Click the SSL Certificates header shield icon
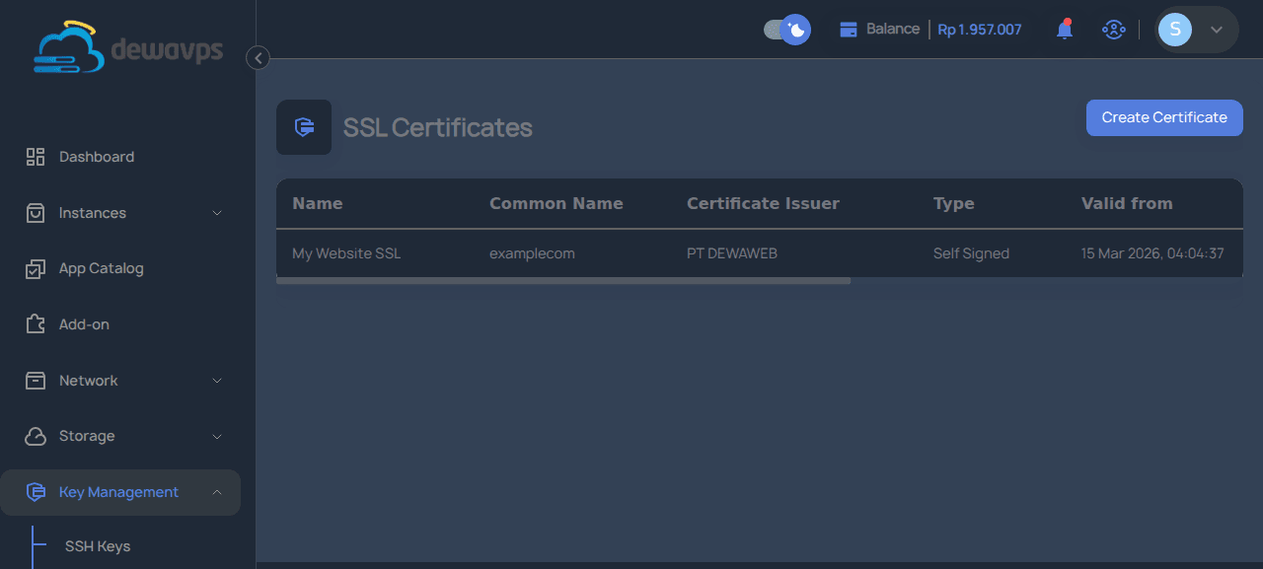1263x569 pixels. coord(304,127)
